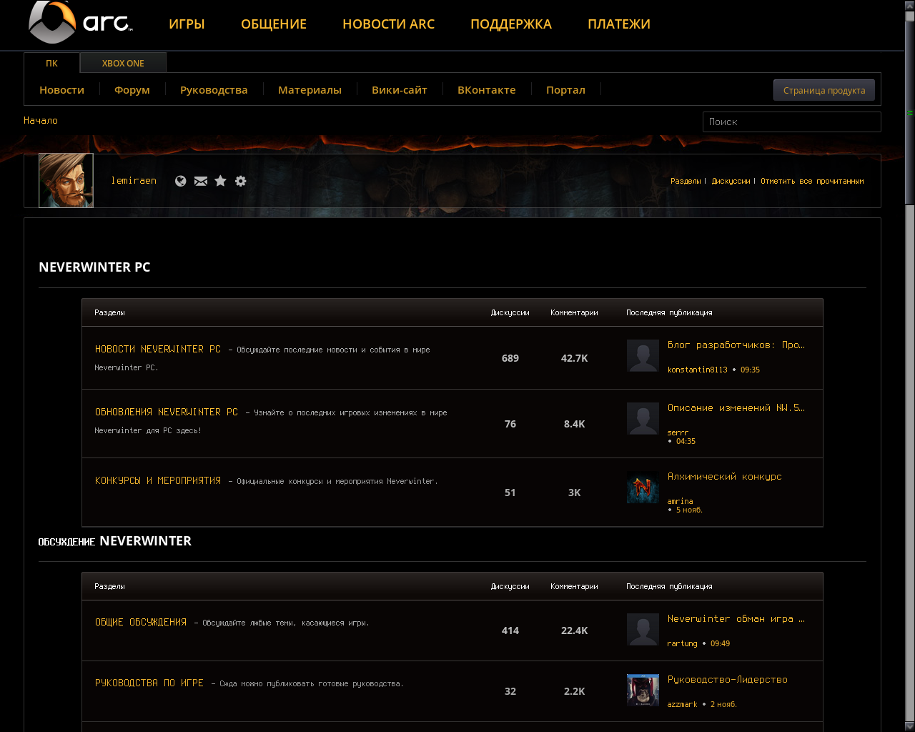Viewport: 915px width, 732px height.
Task: Open the Разделы link in the profile bar
Action: pos(686,182)
